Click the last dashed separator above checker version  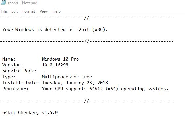click(x=87, y=101)
